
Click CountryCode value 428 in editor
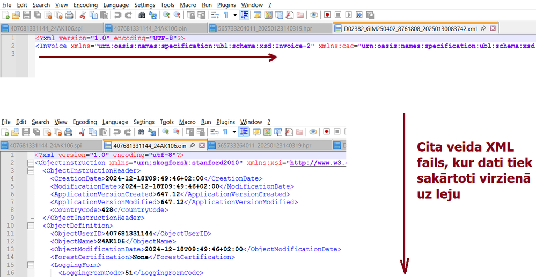click(x=108, y=210)
